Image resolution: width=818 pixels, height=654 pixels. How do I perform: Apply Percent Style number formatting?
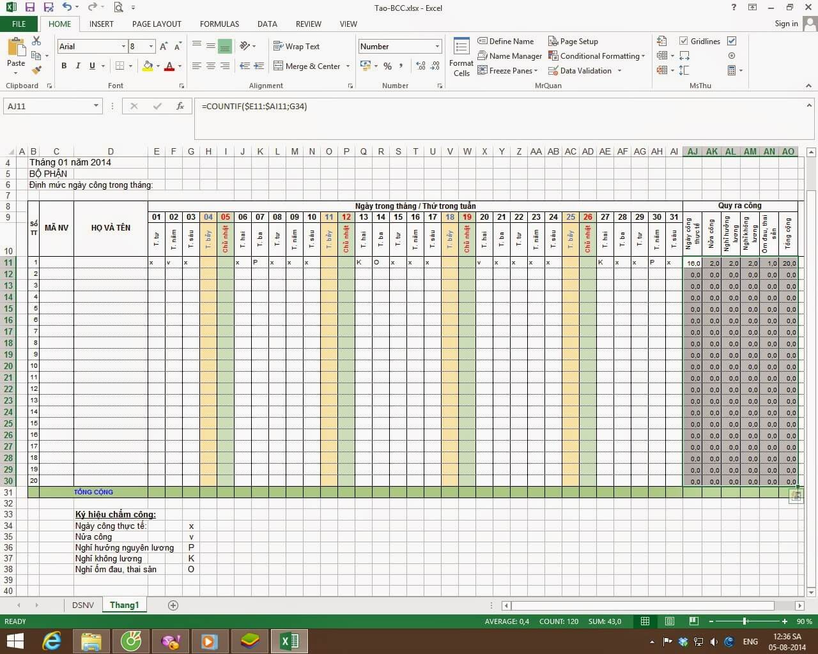click(x=387, y=66)
